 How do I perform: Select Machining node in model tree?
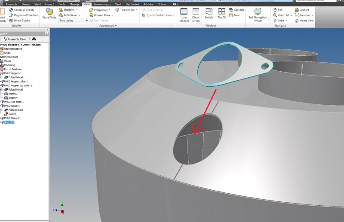[9, 65]
